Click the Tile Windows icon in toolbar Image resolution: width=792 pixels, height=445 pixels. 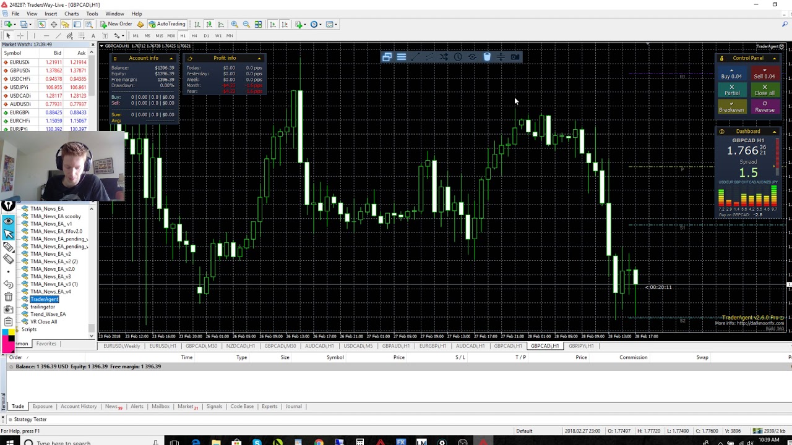pyautogui.click(x=258, y=24)
